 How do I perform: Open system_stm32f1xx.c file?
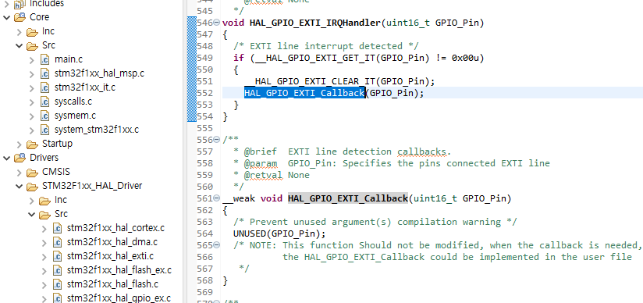coord(97,130)
